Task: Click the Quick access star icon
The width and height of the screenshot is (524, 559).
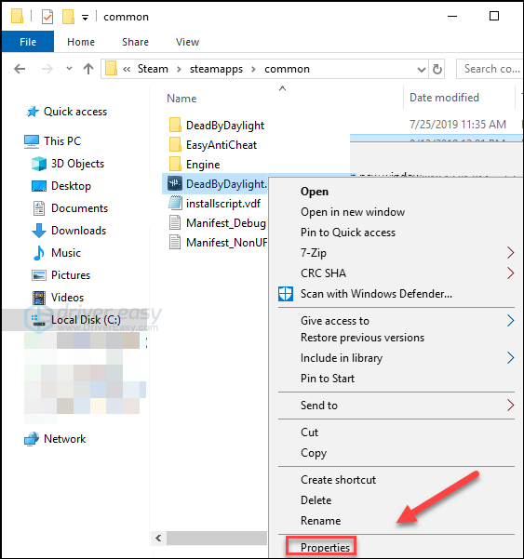Action: (x=33, y=112)
